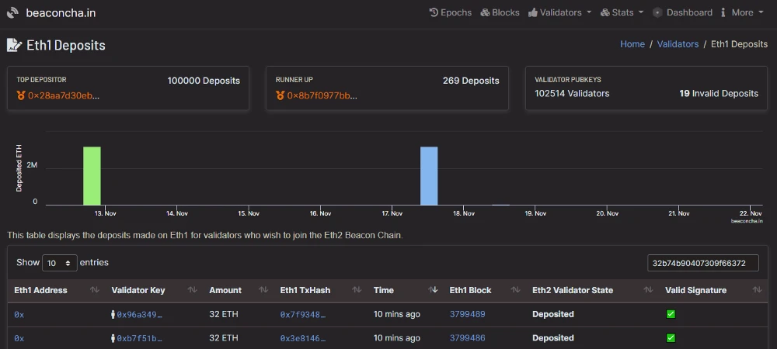Open transaction hash 0x7f9348
777x349 pixels.
(303, 314)
